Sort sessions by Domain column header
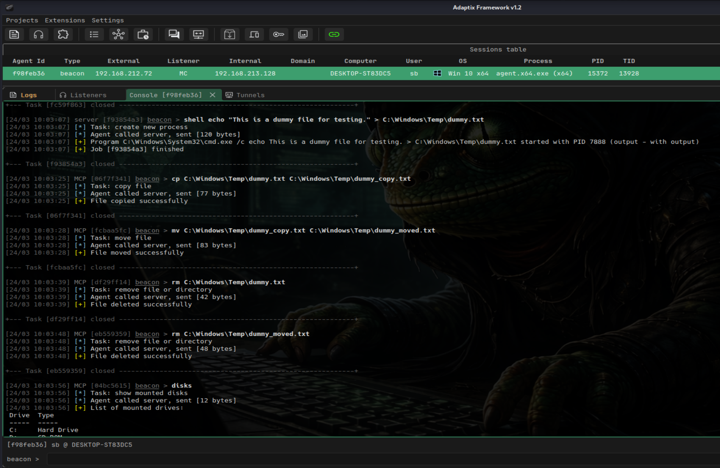The height and width of the screenshot is (468, 720). 303,61
